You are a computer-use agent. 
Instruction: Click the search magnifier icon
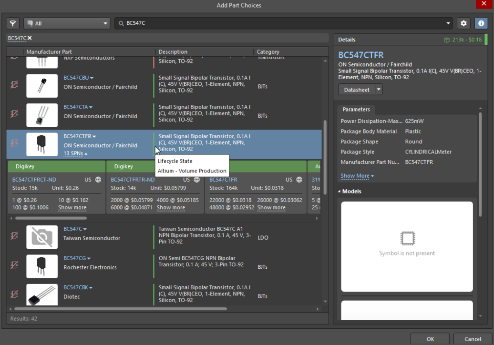(121, 23)
